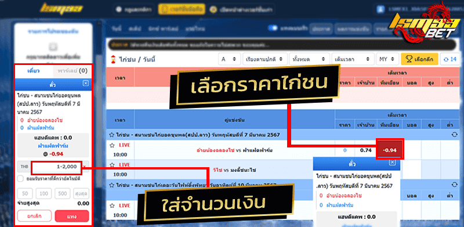Set stake to maximum with สูงสุด chip
Screen dimensions: 464x227
point(81,193)
